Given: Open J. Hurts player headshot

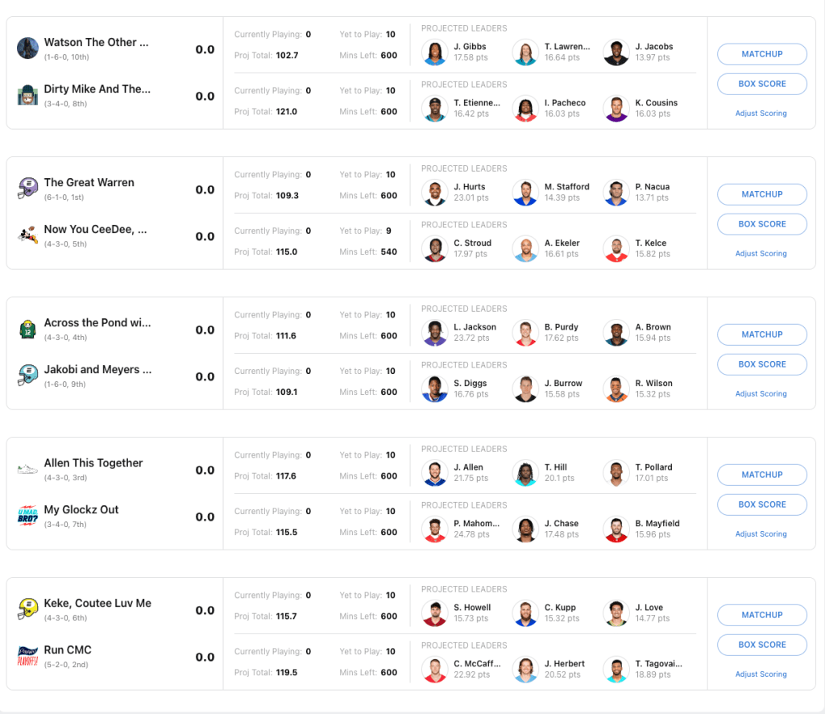Looking at the screenshot, I should (434, 193).
